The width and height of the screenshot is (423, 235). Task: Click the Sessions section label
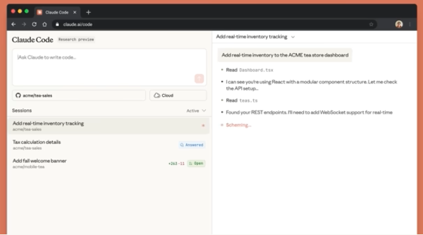coord(22,111)
